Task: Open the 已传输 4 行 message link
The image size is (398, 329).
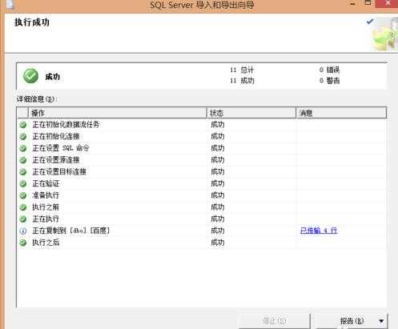Action: [319, 231]
